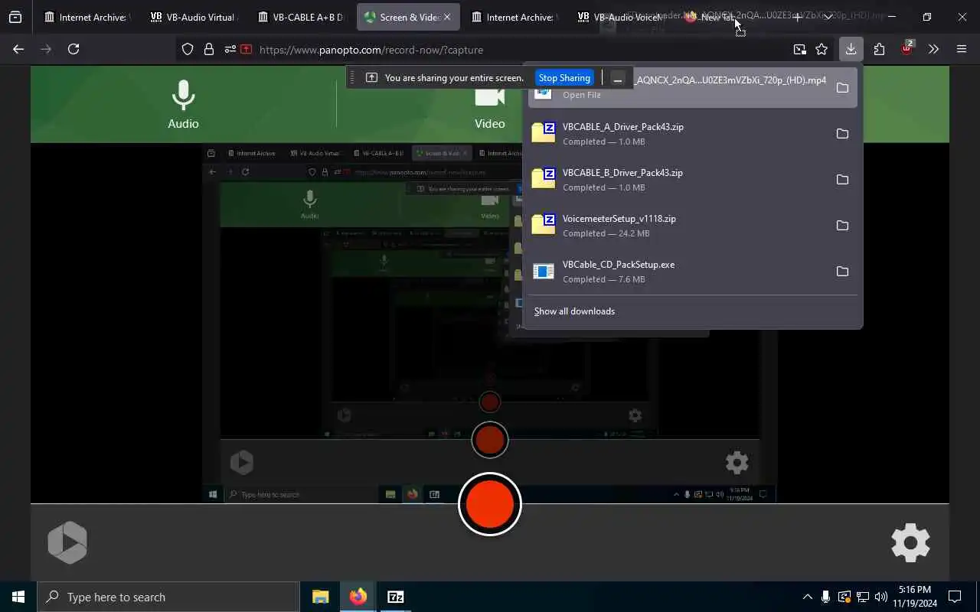Open uBlock Origin extension icon

pos(906,49)
